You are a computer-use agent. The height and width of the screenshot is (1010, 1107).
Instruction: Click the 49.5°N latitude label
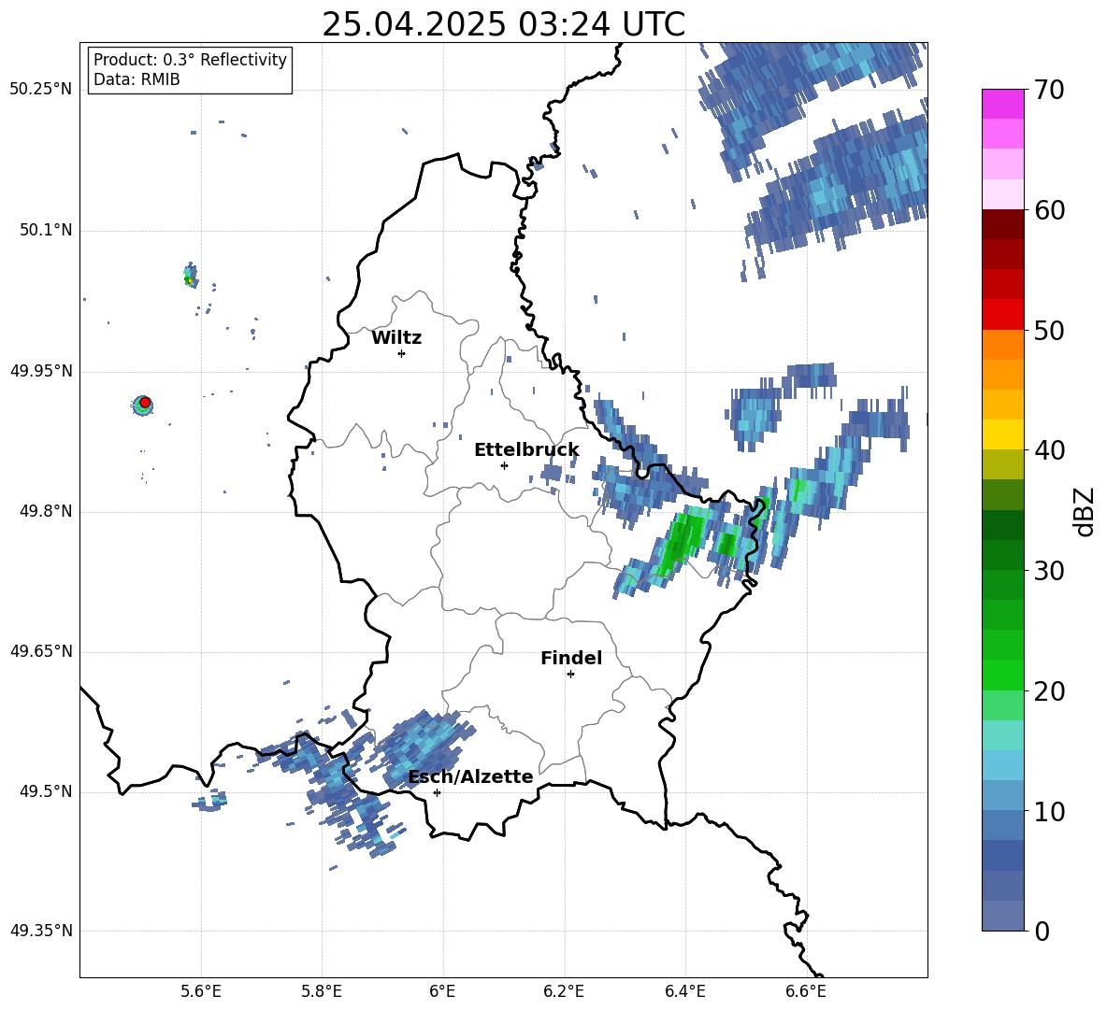click(46, 791)
